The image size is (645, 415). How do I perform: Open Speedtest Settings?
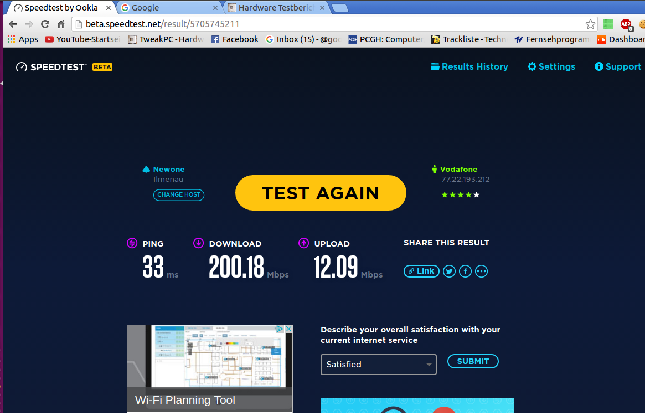point(551,66)
